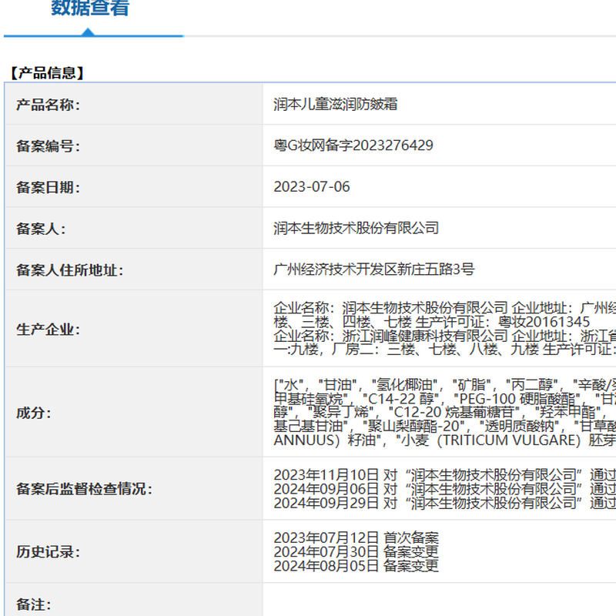Click filing number 粤G妆网备字2023276429
Image resolution: width=616 pixels, height=616 pixels.
[353, 146]
